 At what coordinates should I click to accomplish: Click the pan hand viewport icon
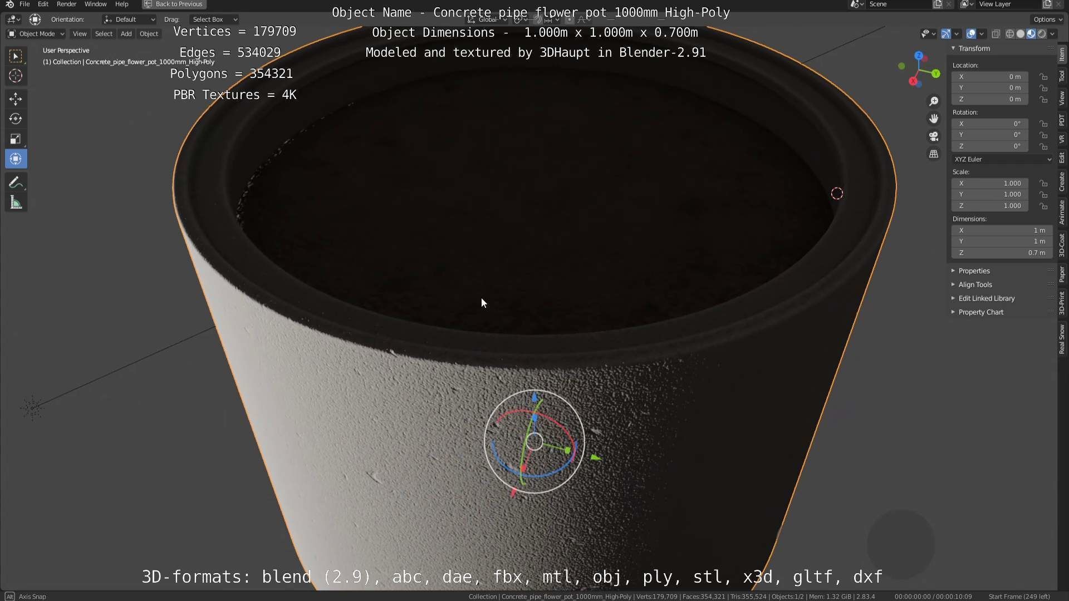tap(934, 119)
